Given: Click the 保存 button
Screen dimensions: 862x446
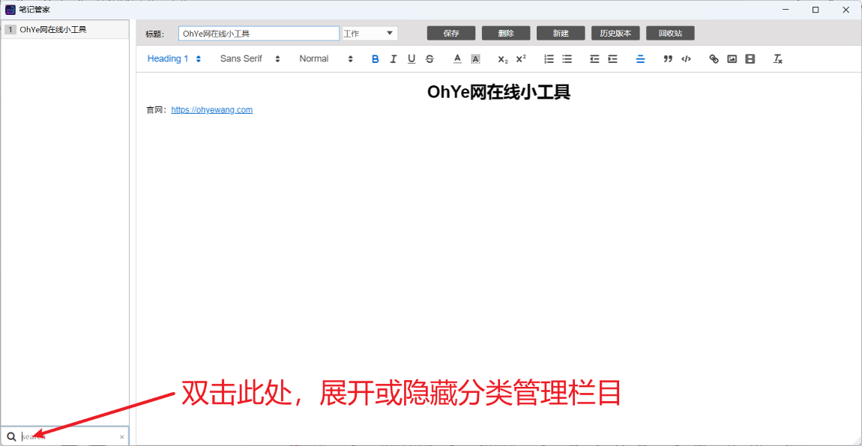Looking at the screenshot, I should pyautogui.click(x=451, y=34).
